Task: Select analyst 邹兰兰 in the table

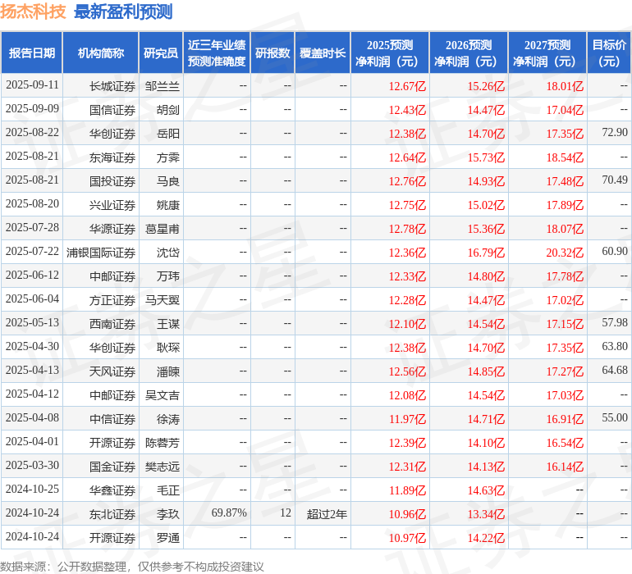Action: (x=162, y=85)
